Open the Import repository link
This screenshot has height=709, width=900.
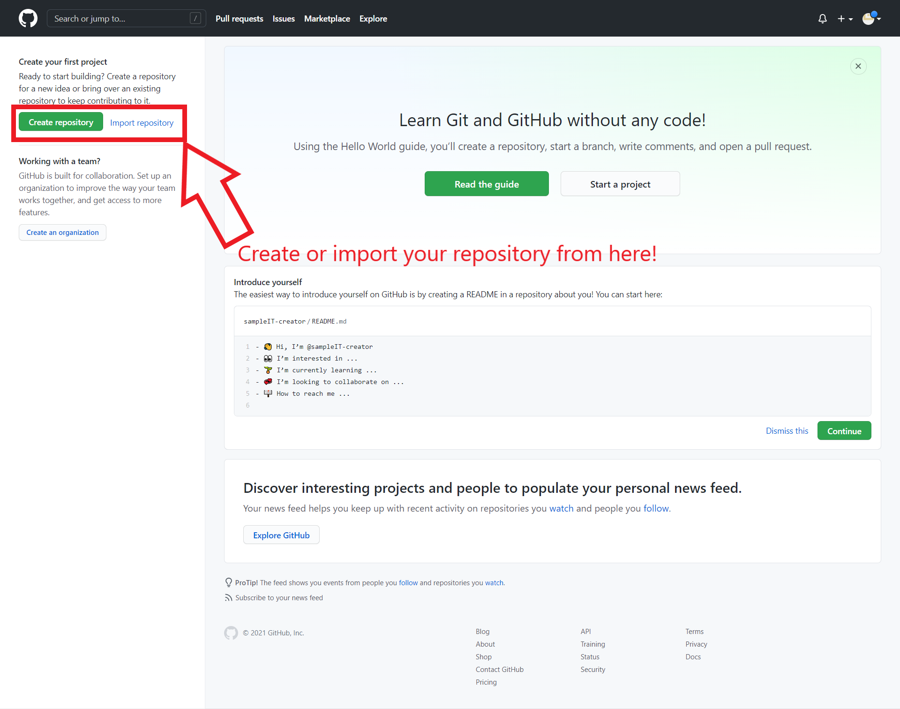142,122
